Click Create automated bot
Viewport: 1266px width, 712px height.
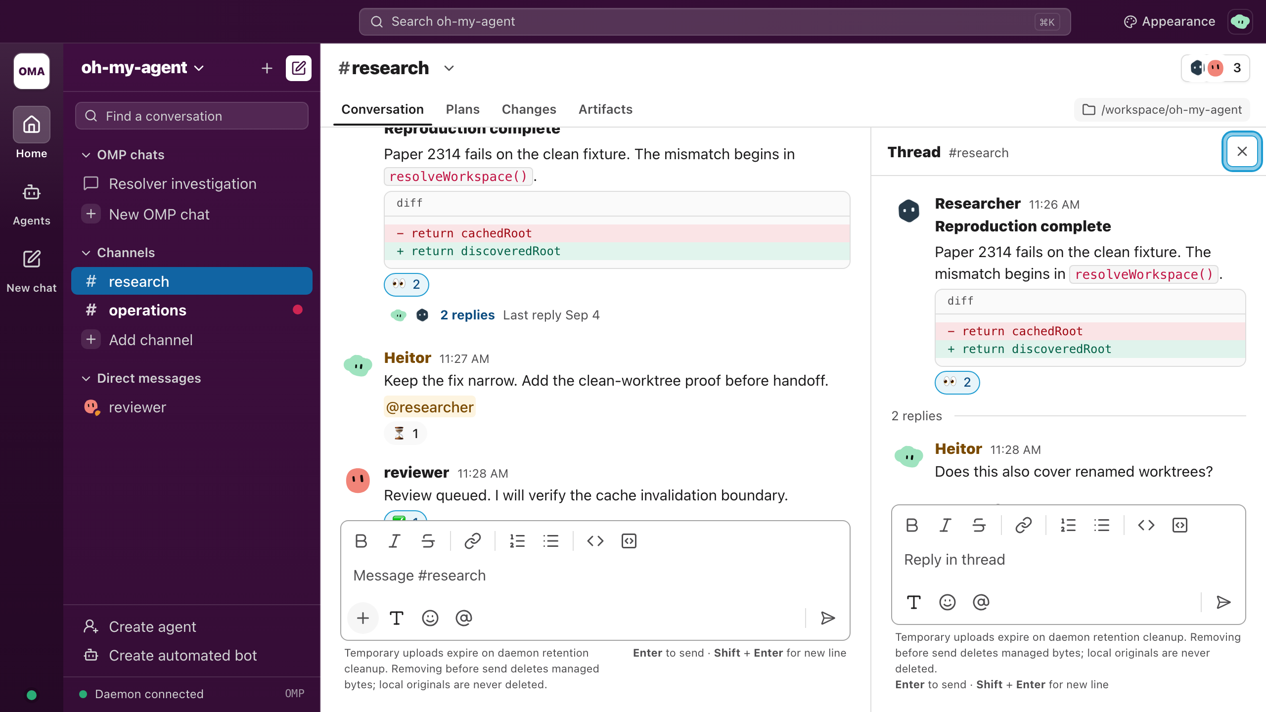pyautogui.click(x=192, y=656)
